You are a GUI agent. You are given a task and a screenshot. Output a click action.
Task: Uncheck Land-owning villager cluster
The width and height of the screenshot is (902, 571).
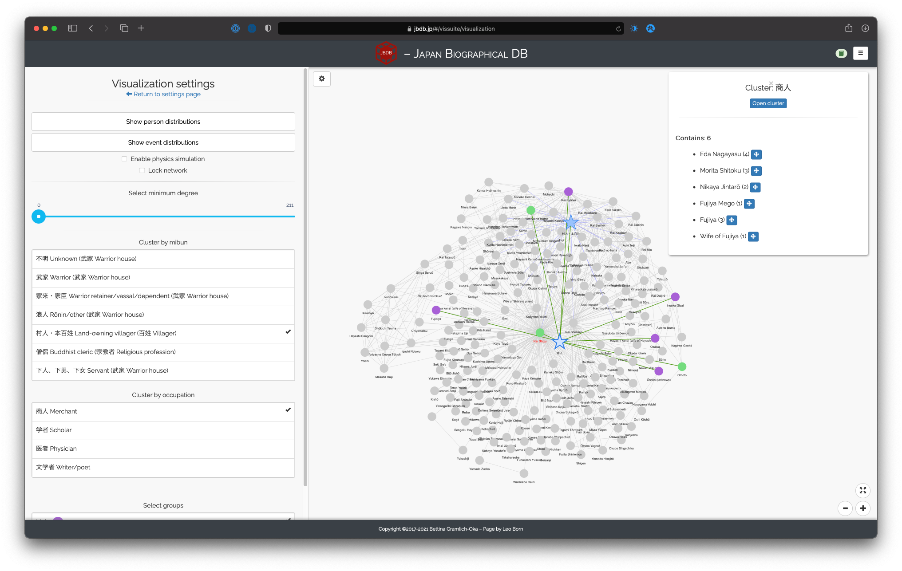(163, 334)
